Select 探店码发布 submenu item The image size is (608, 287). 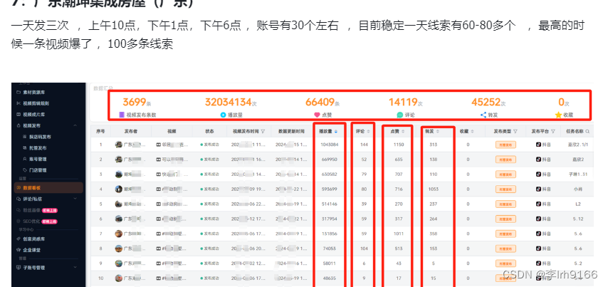tap(40, 137)
